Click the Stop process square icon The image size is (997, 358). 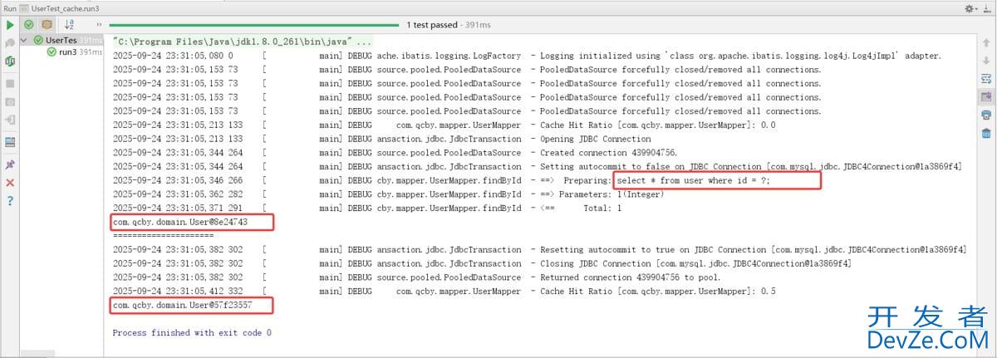[10, 83]
